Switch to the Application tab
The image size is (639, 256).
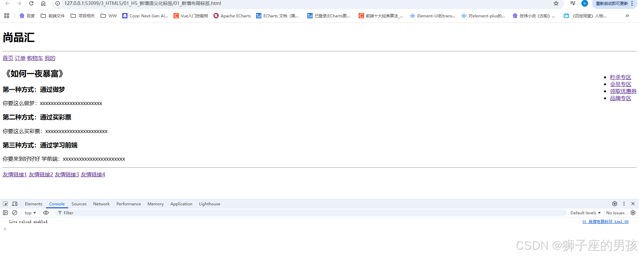point(181,204)
